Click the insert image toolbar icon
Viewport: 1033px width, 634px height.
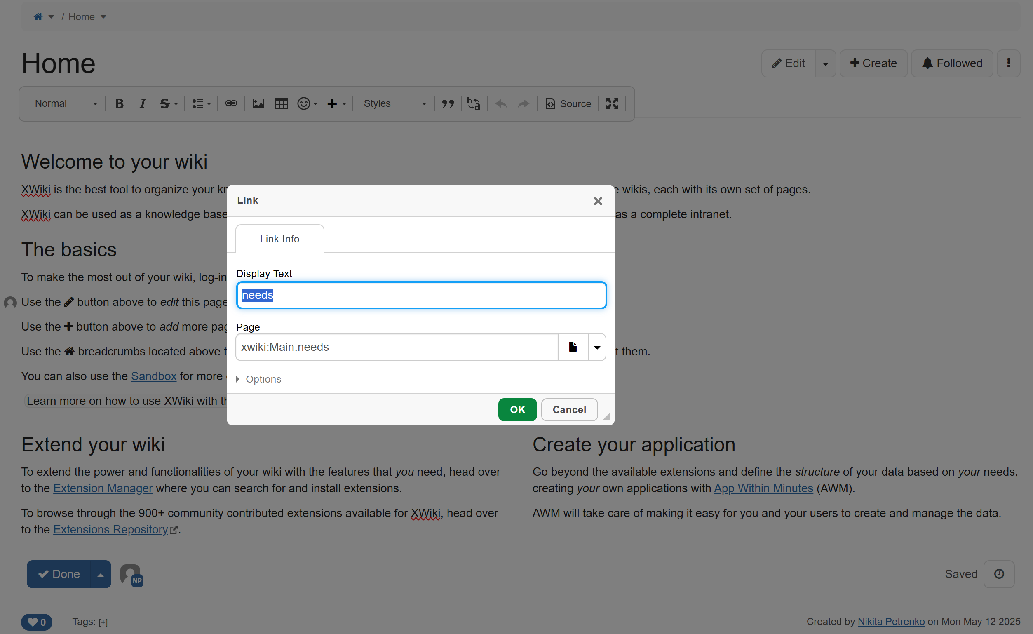pyautogui.click(x=258, y=103)
